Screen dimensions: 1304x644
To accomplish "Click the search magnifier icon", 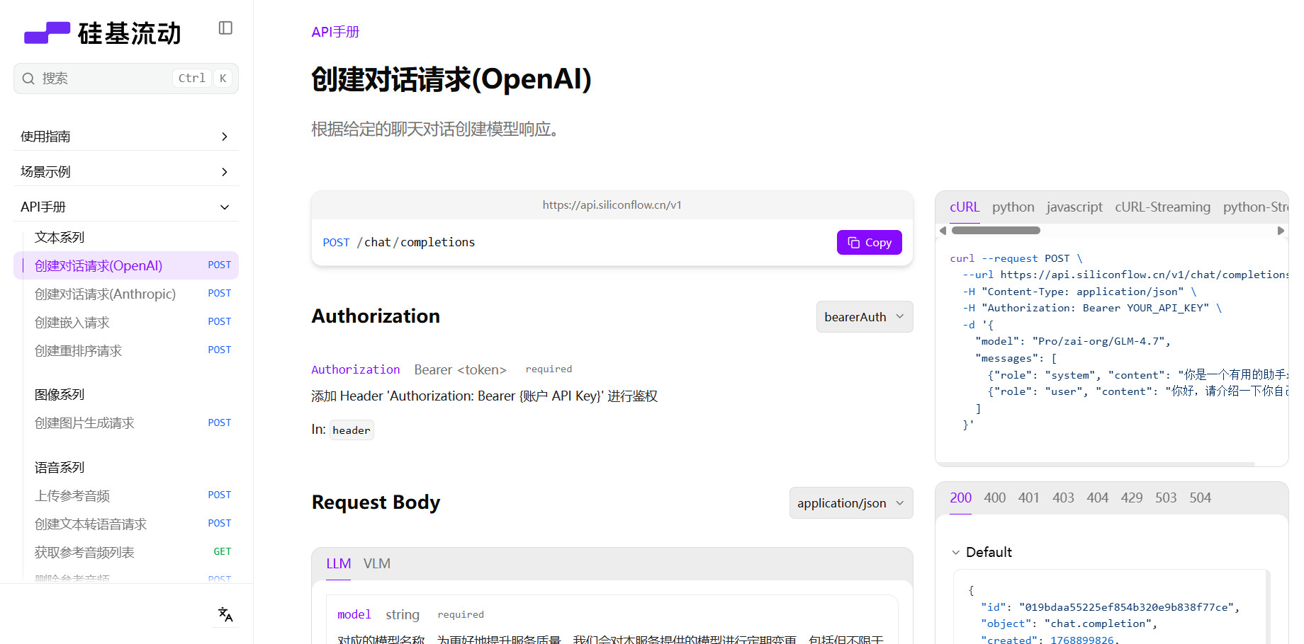I will [28, 79].
